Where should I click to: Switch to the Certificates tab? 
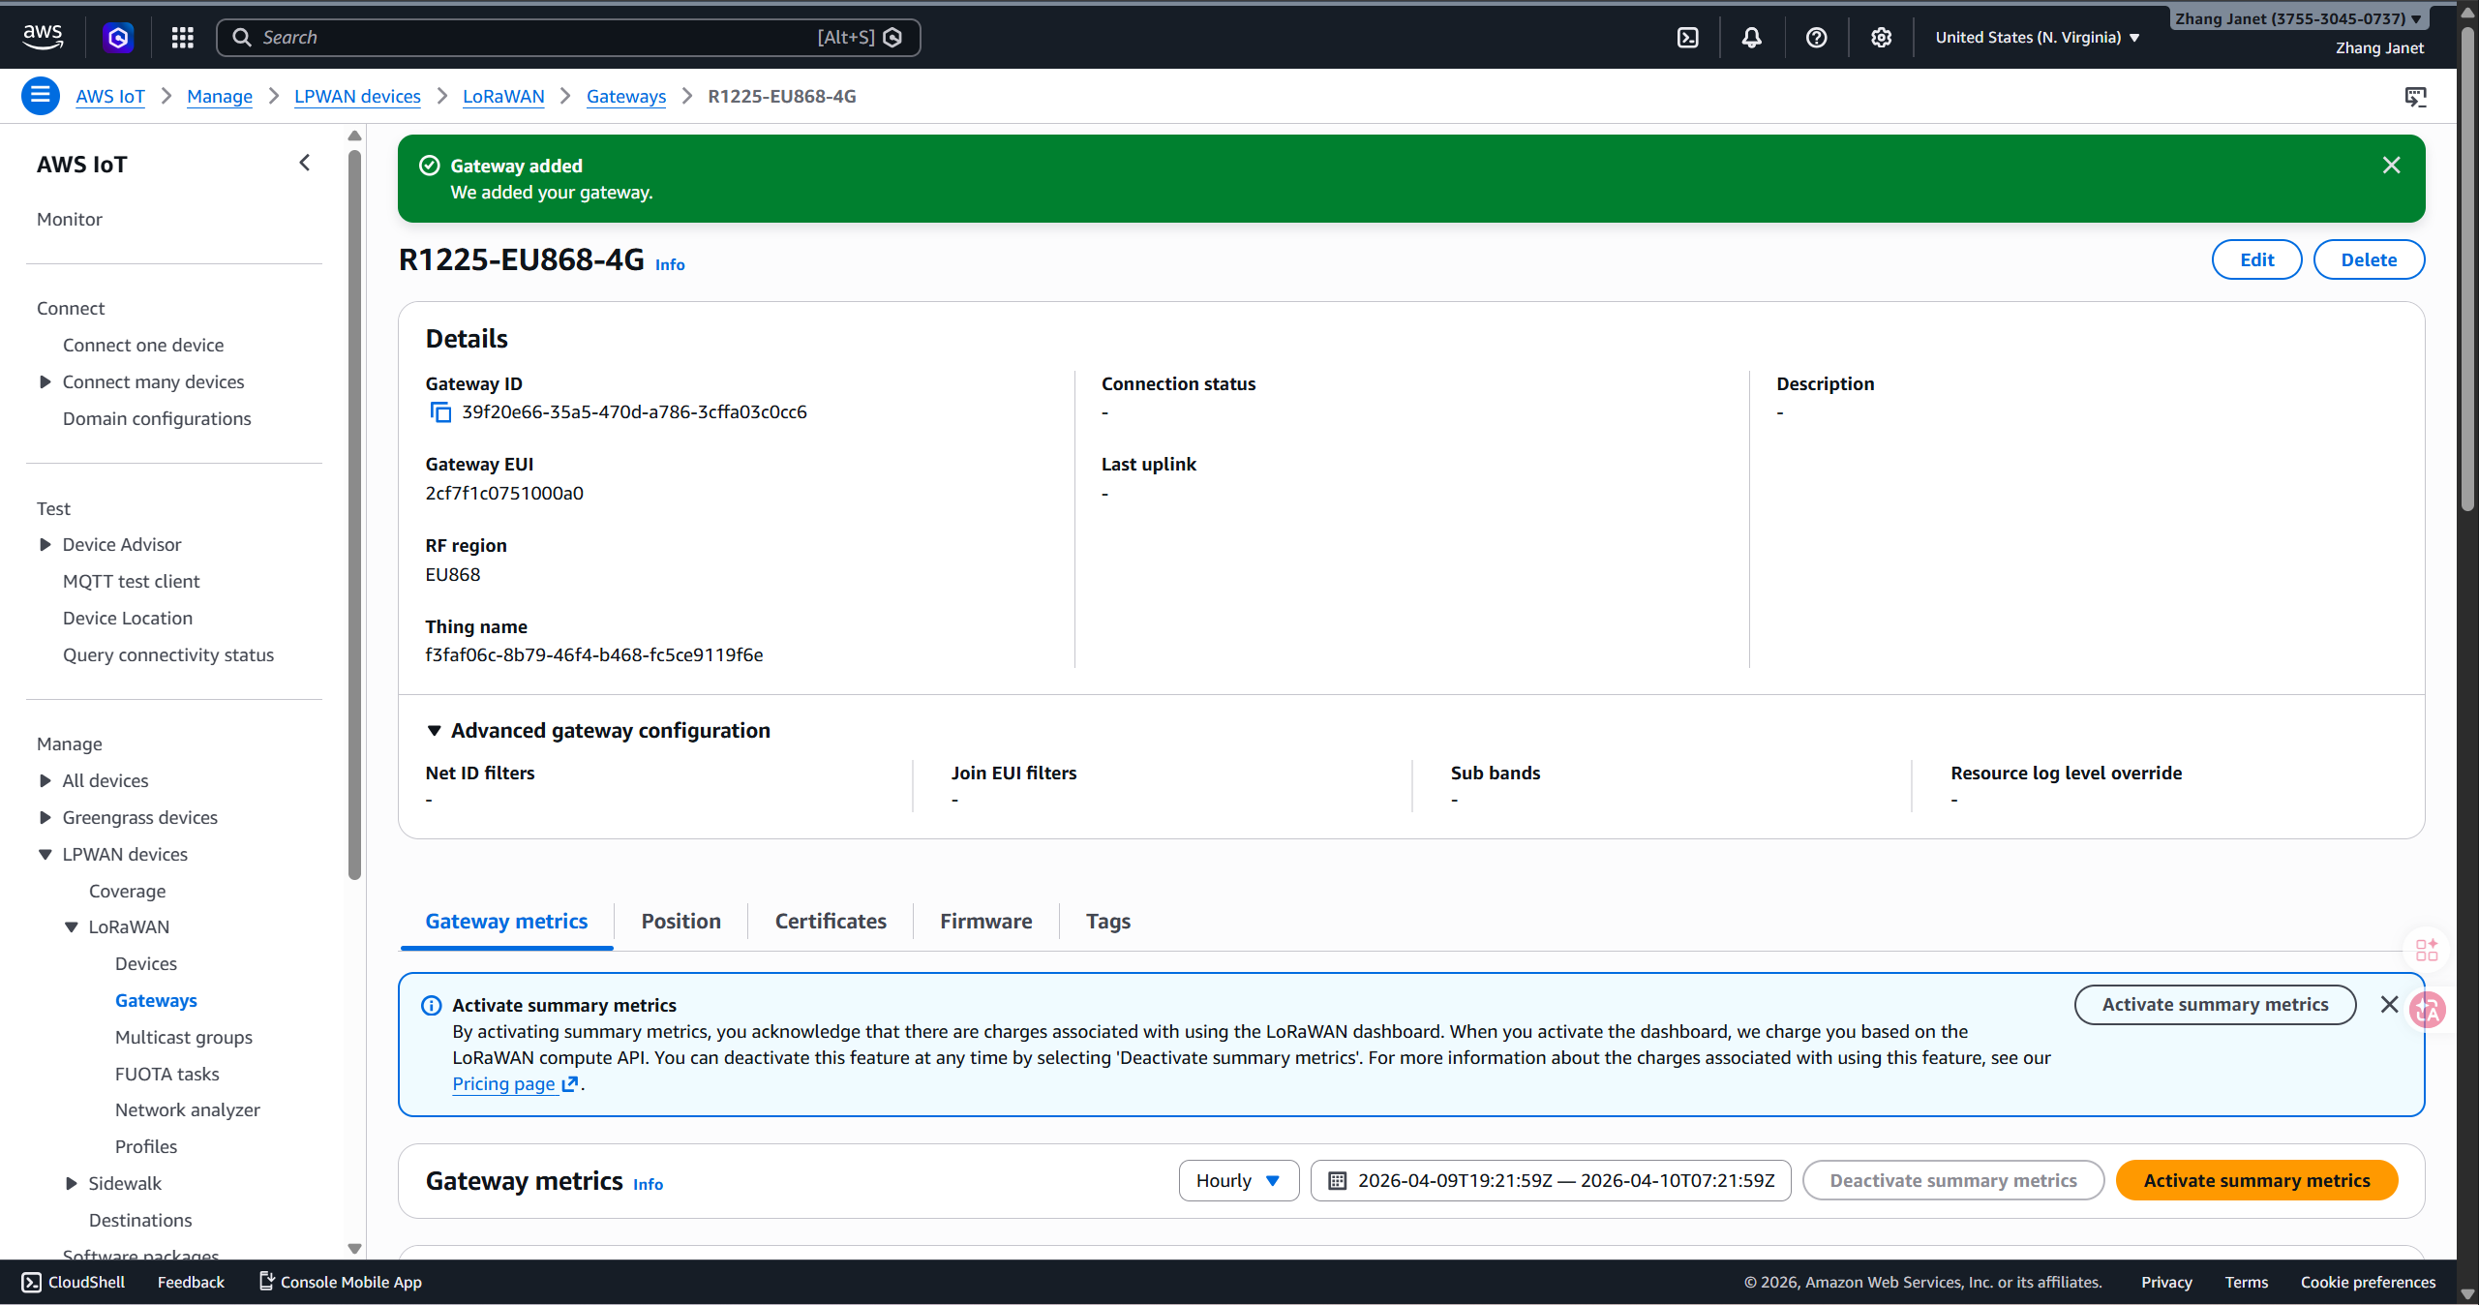(830, 922)
